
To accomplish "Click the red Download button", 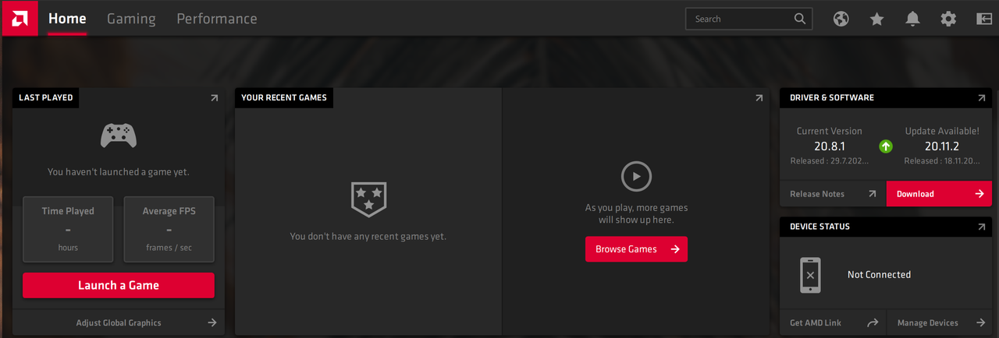I will point(939,194).
